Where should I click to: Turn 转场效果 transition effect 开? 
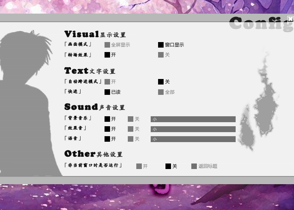click(x=110, y=55)
